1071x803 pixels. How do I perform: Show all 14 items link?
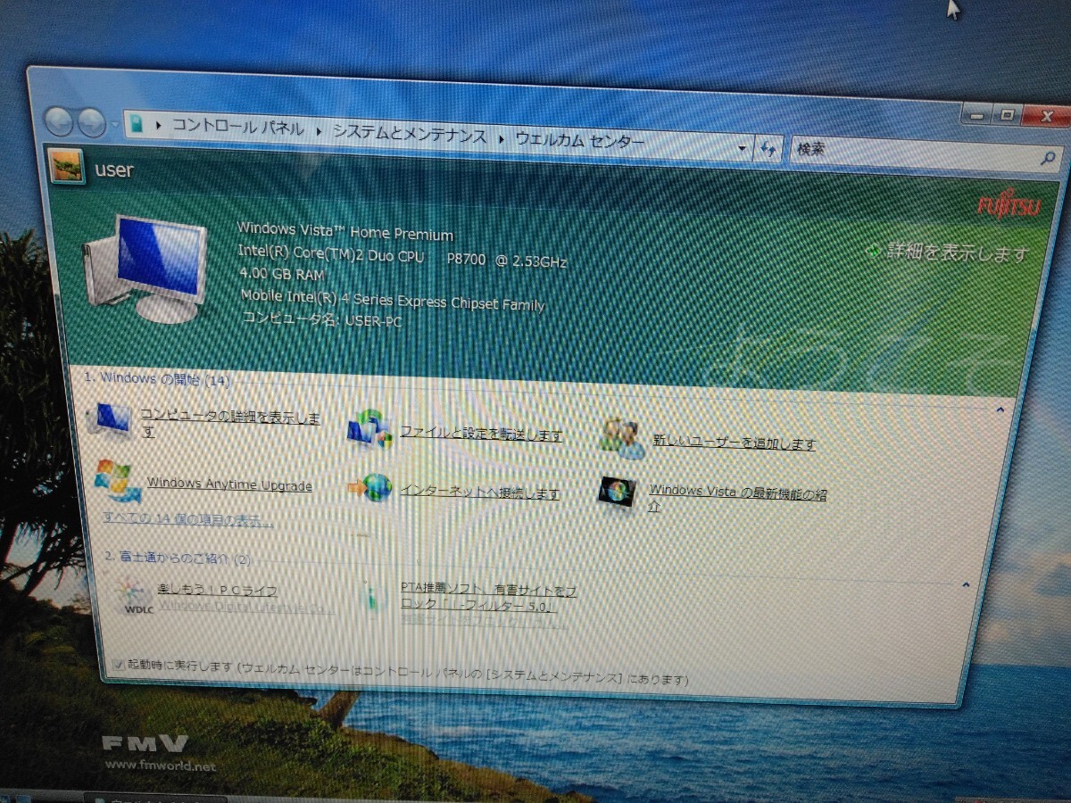pos(188,518)
